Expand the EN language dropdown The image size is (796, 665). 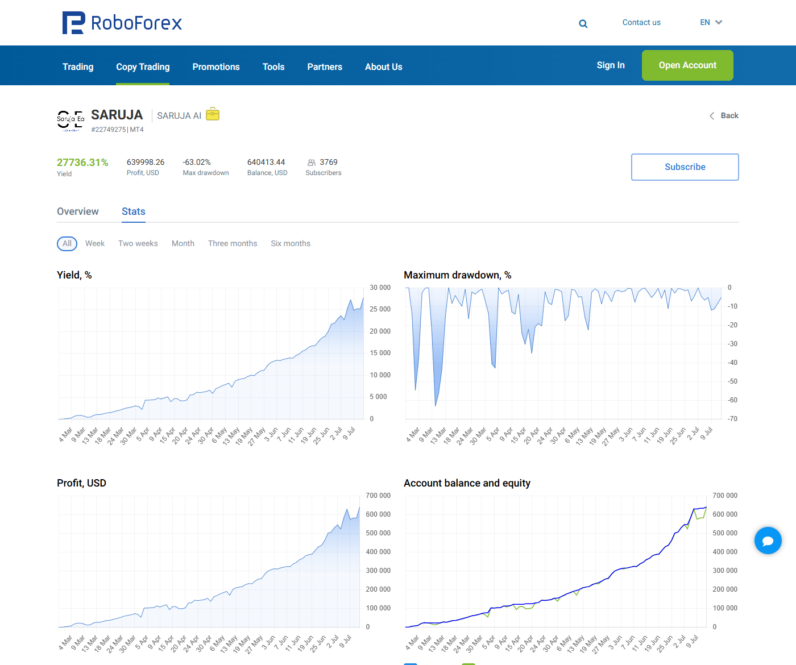pos(711,22)
